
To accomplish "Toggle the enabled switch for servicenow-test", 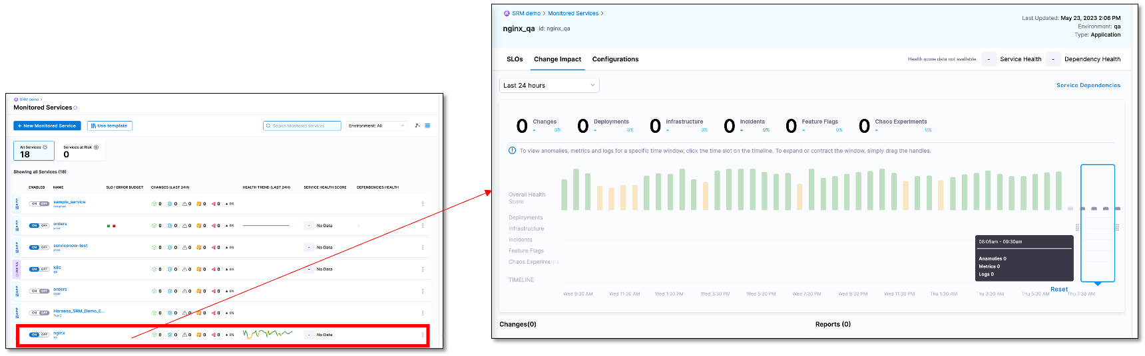I will [x=39, y=248].
